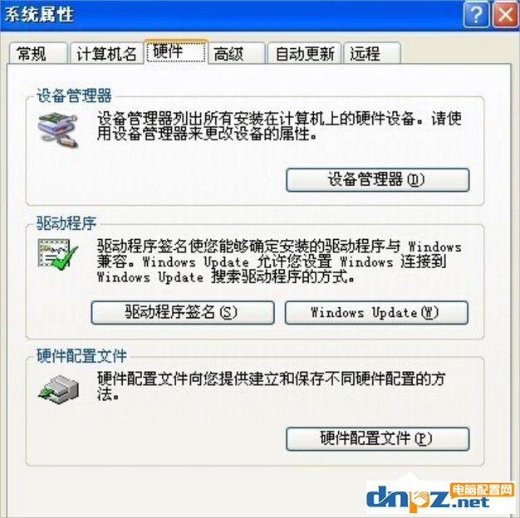Click the driver signing green checkmark icon
The width and height of the screenshot is (520, 518).
click(x=57, y=254)
